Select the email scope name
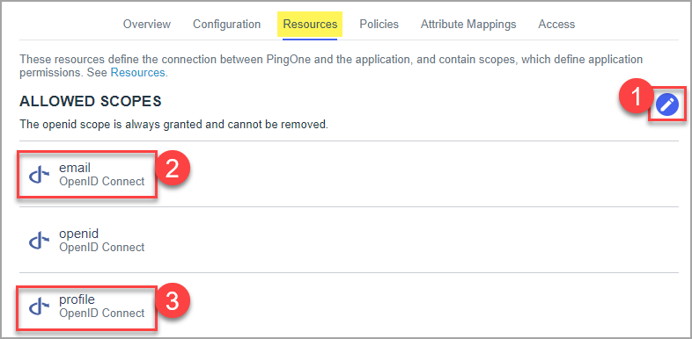Screen dimensions: 692x339 pos(75,168)
